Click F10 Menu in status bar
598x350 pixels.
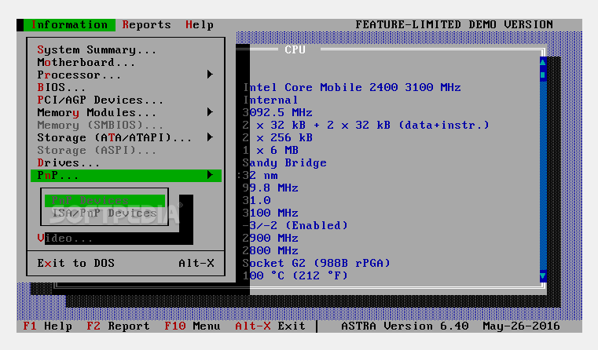tap(193, 326)
